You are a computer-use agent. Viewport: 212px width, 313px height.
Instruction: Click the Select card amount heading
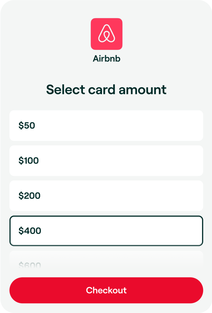pos(106,90)
